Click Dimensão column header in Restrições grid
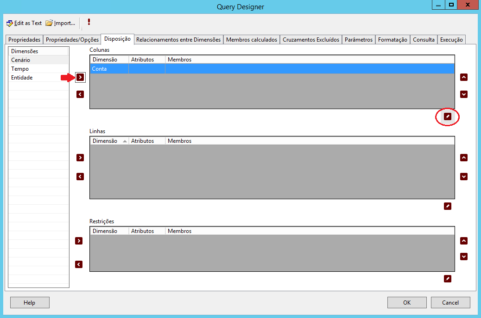The height and width of the screenshot is (318, 481). point(109,231)
